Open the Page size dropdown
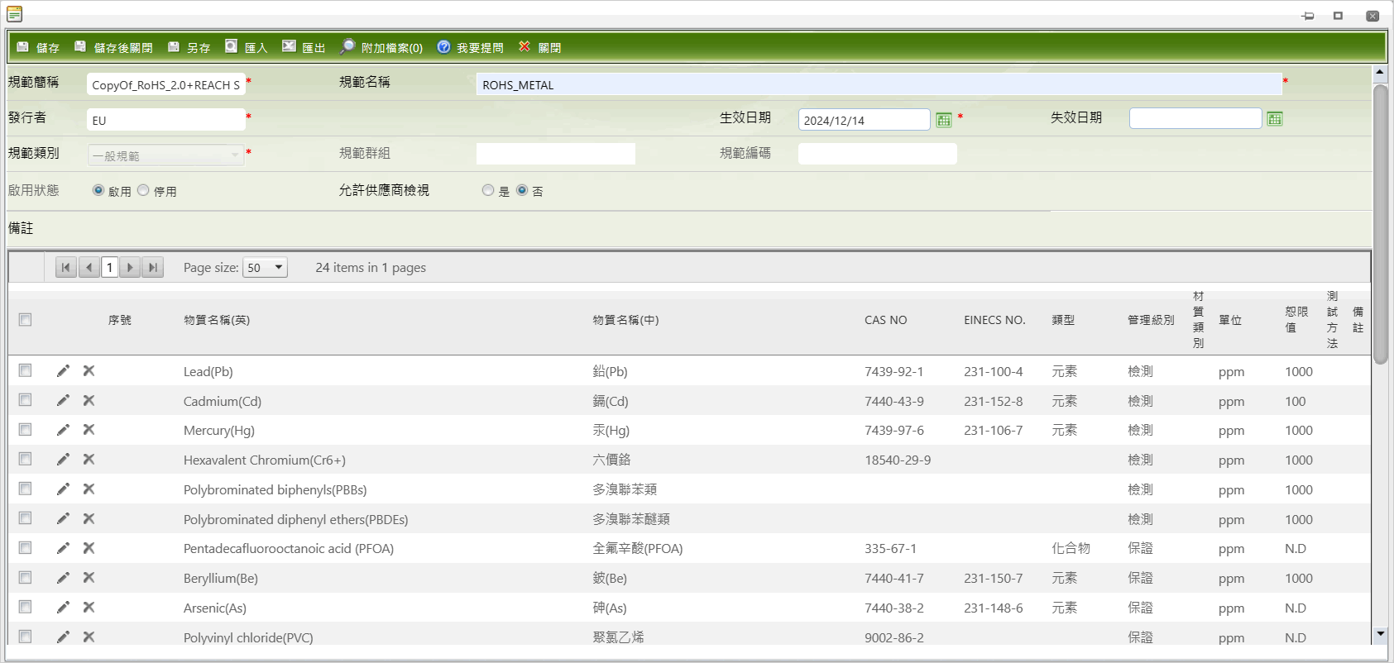Image resolution: width=1394 pixels, height=663 pixels. (265, 268)
